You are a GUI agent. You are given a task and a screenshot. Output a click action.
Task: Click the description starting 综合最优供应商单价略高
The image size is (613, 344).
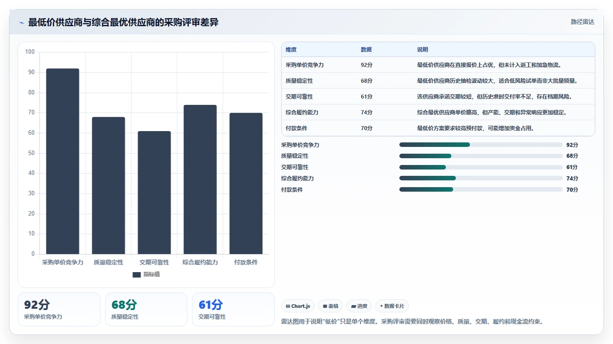(492, 113)
